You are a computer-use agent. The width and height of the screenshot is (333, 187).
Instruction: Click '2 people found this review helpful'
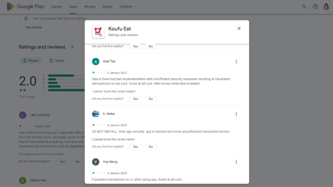pos(114,139)
